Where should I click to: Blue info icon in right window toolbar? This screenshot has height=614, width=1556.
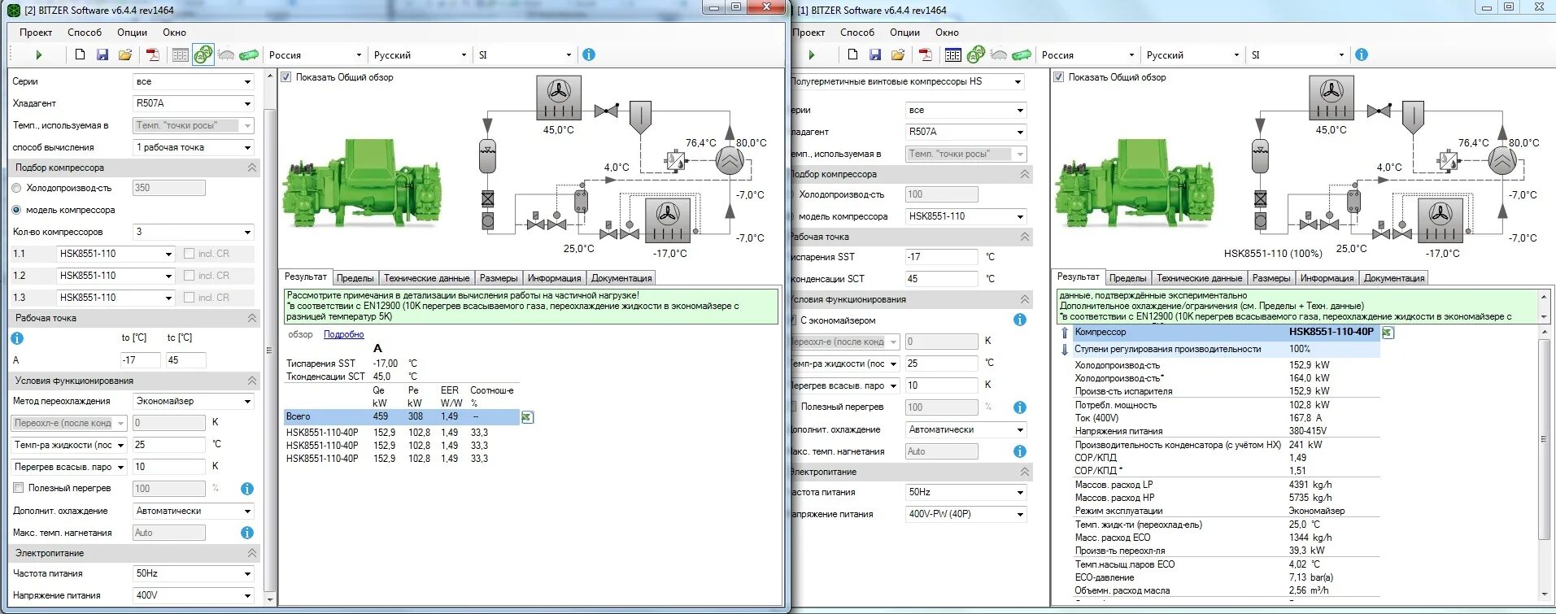tap(1362, 54)
